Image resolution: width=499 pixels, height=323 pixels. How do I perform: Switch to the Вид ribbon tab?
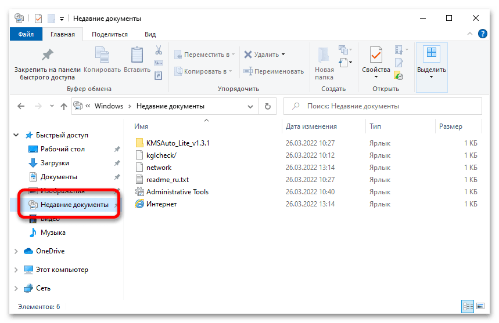tap(150, 34)
